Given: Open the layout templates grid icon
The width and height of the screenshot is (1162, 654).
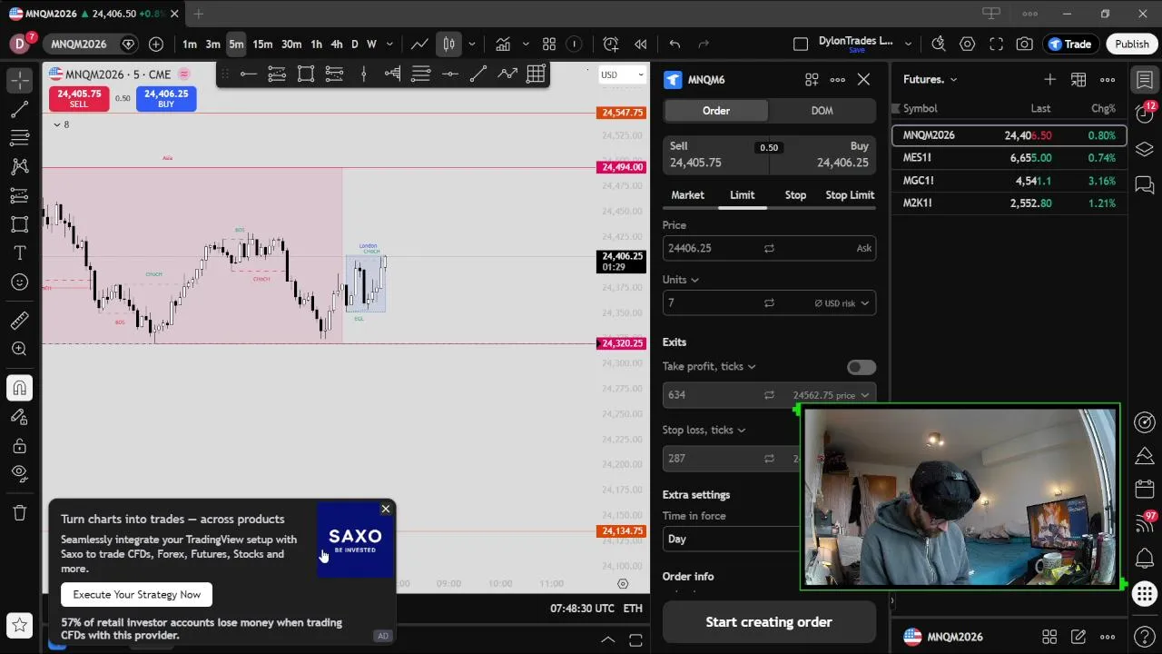Looking at the screenshot, I should (x=549, y=44).
